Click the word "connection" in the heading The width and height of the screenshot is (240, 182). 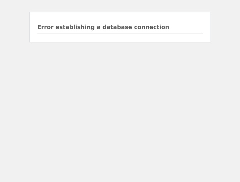(152, 27)
